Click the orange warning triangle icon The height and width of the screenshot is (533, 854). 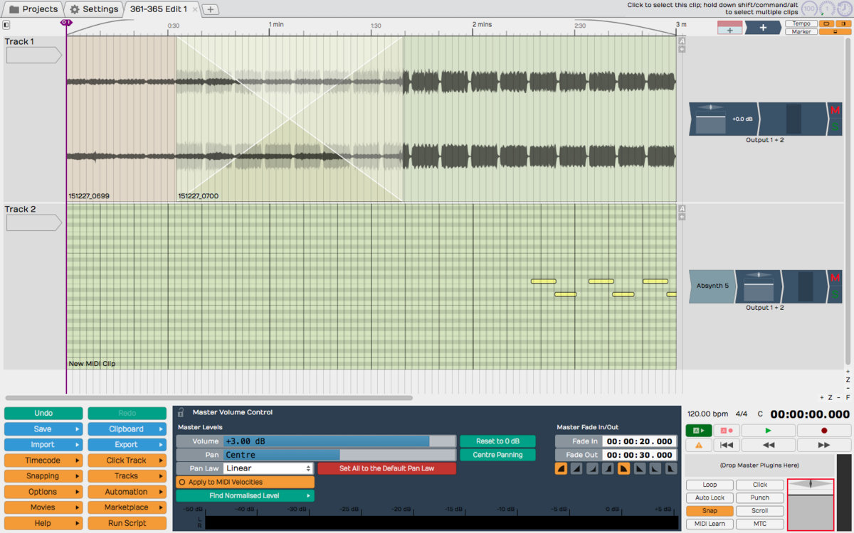698,446
